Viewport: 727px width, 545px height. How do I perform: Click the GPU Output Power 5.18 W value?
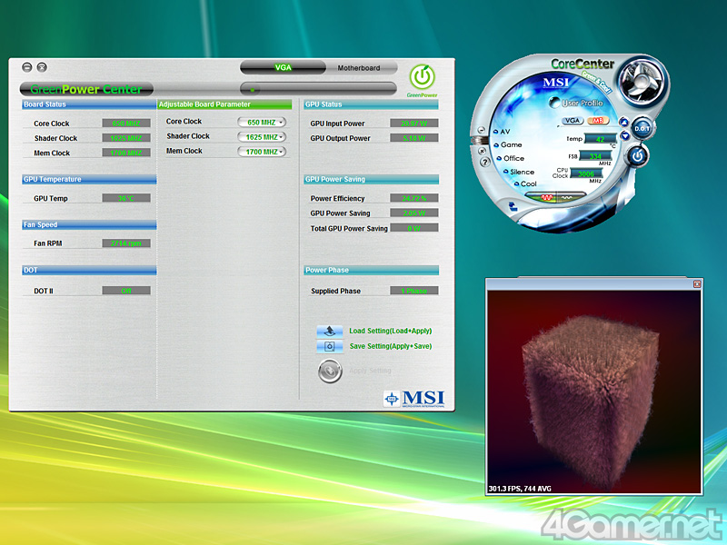coord(414,138)
